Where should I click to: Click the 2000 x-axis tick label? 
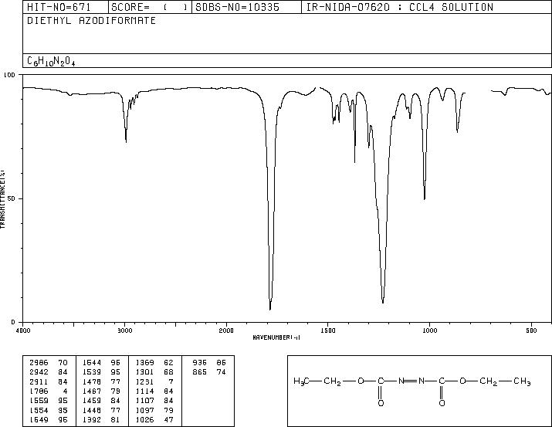click(x=226, y=330)
